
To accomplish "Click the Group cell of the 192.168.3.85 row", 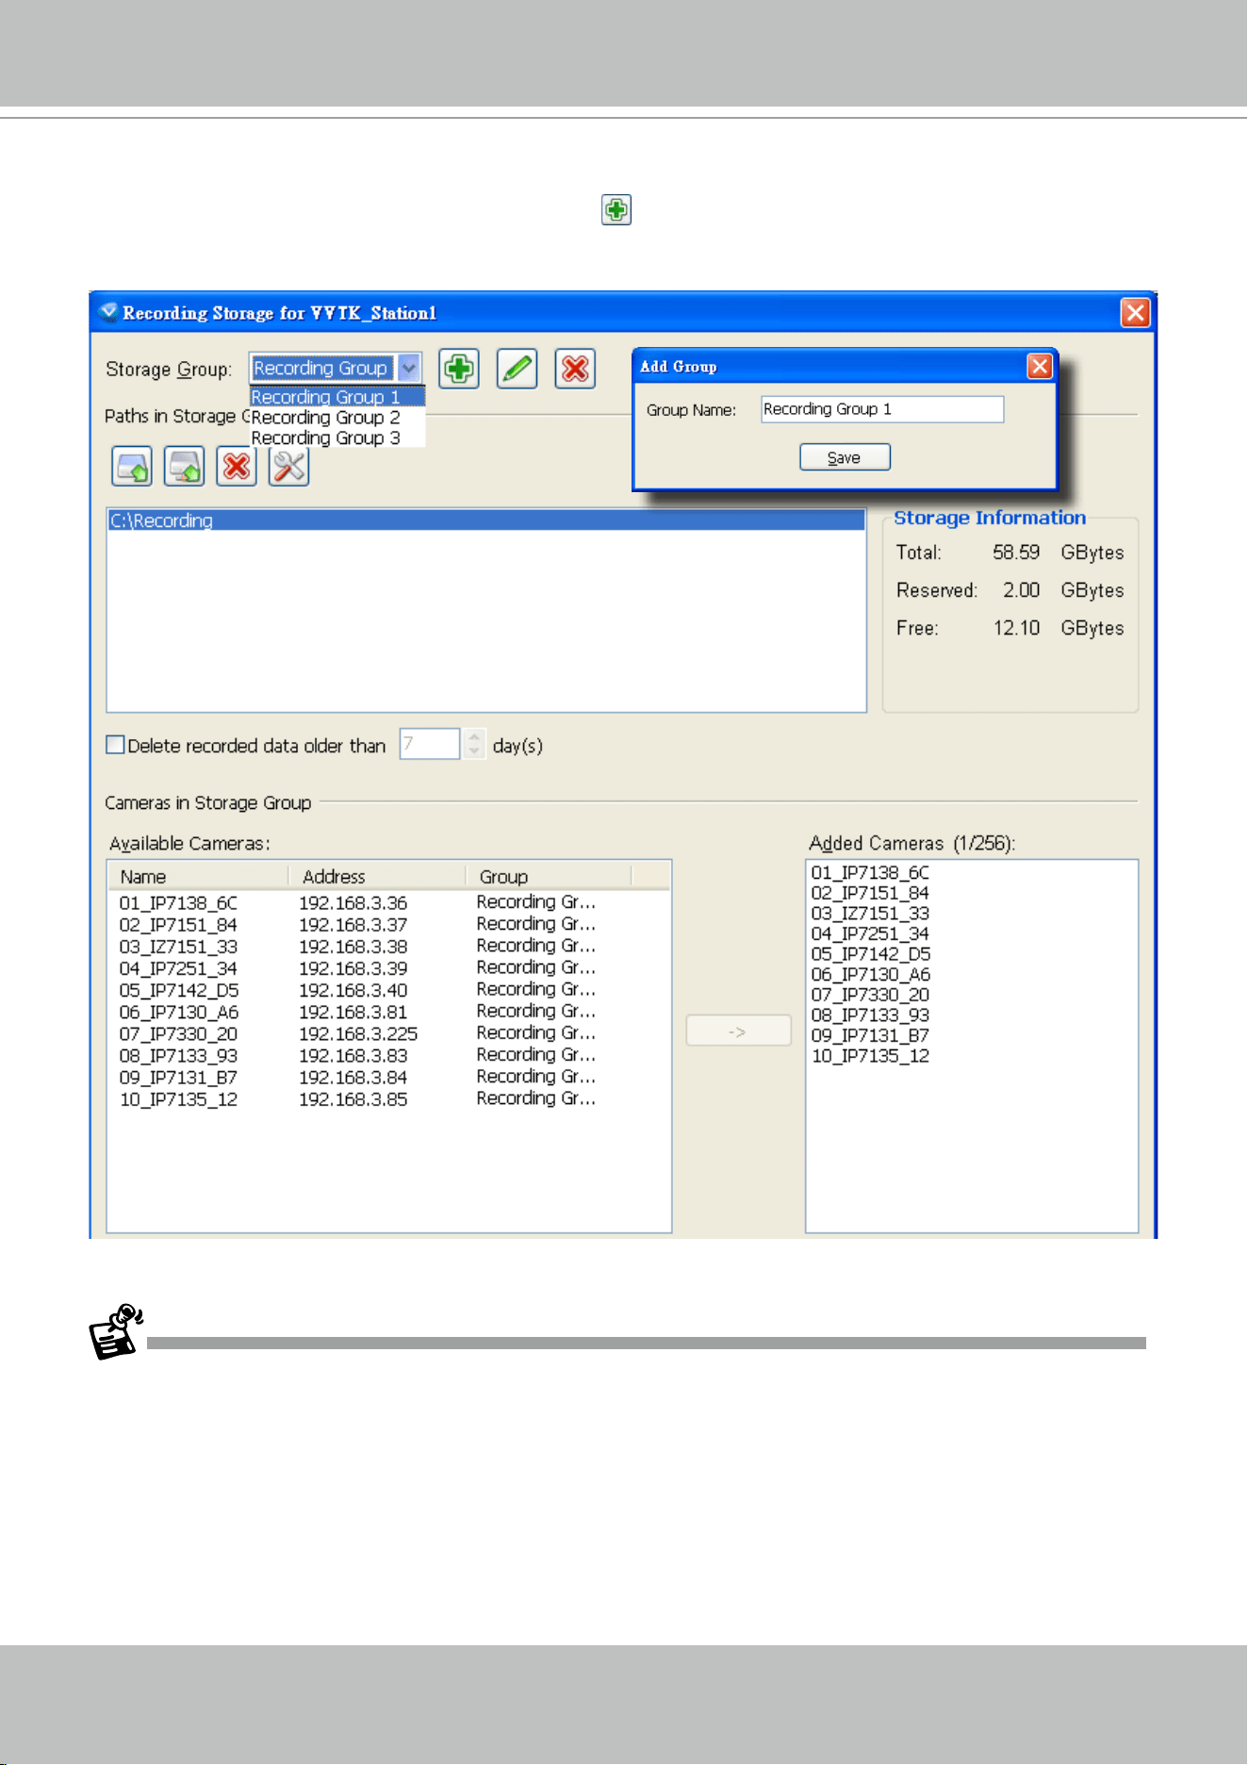I will [x=536, y=1098].
